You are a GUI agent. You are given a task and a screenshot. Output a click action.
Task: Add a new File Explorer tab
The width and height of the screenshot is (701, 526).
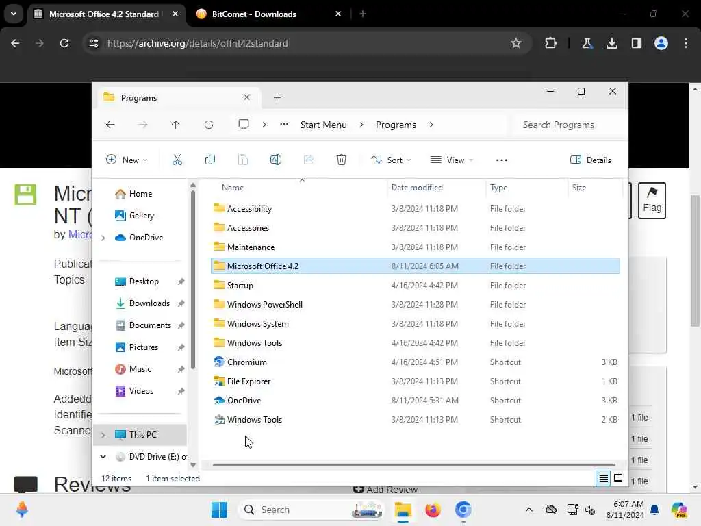(x=277, y=97)
